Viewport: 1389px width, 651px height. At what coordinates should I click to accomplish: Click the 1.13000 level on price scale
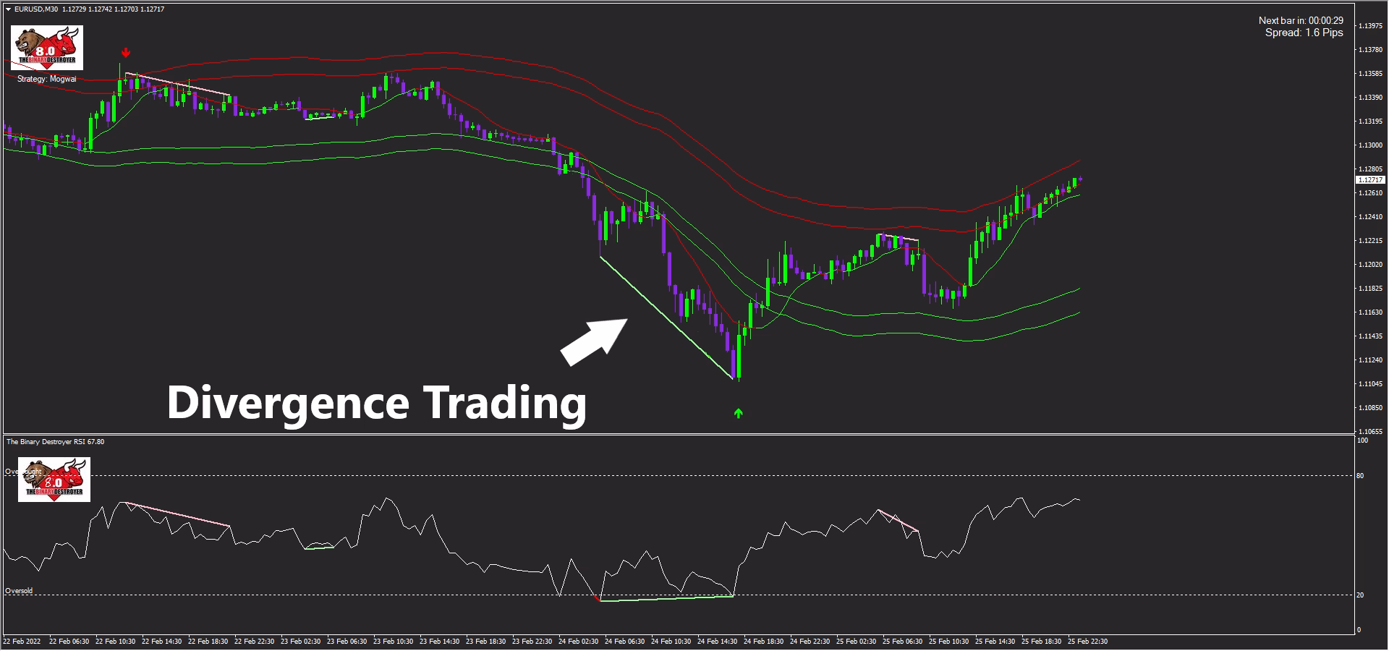[x=1371, y=145]
